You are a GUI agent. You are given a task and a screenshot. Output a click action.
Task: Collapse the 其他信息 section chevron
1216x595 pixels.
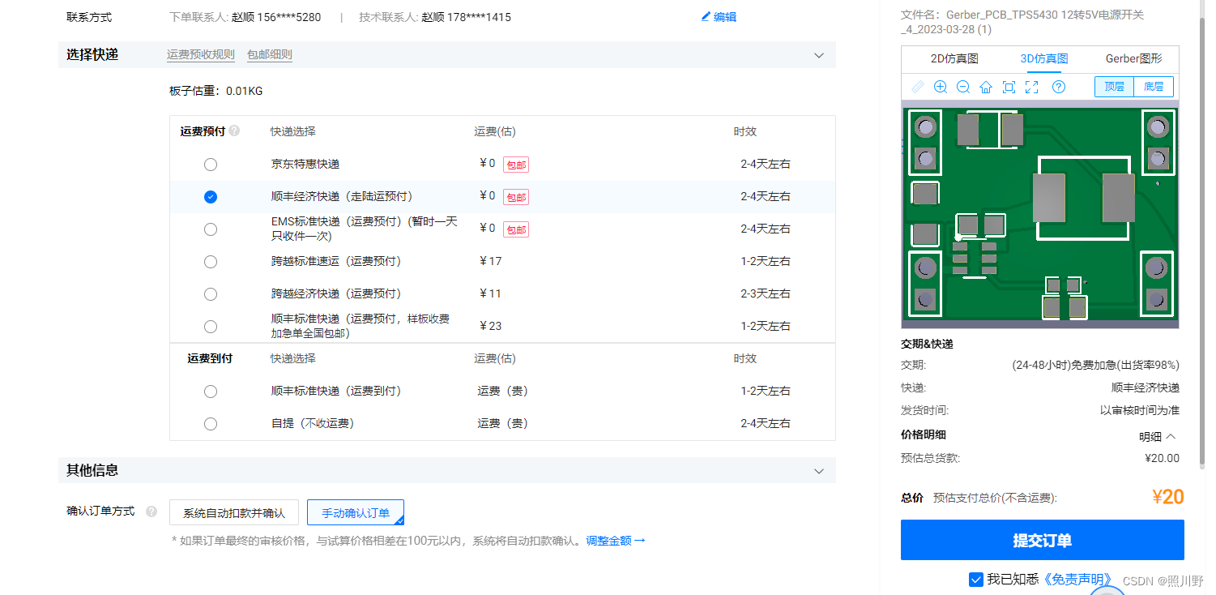(x=819, y=471)
